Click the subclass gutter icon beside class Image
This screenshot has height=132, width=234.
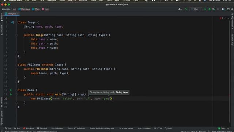pyautogui.click(x=12, y=22)
